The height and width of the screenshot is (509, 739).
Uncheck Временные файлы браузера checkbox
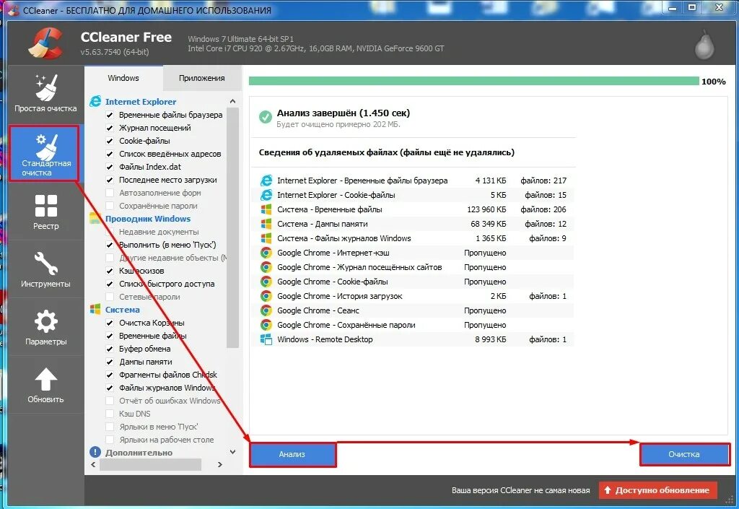[110, 115]
